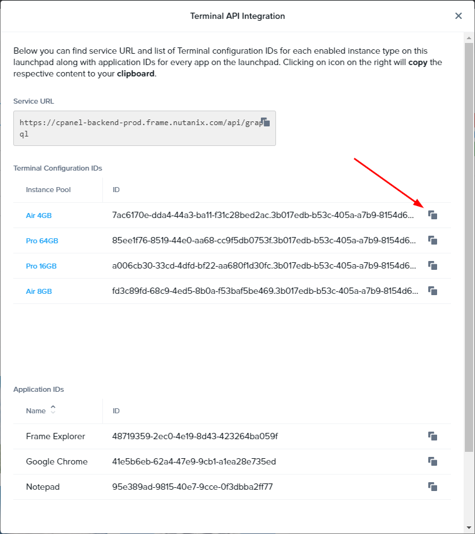Copy the Google Chrome application ID

[433, 462]
